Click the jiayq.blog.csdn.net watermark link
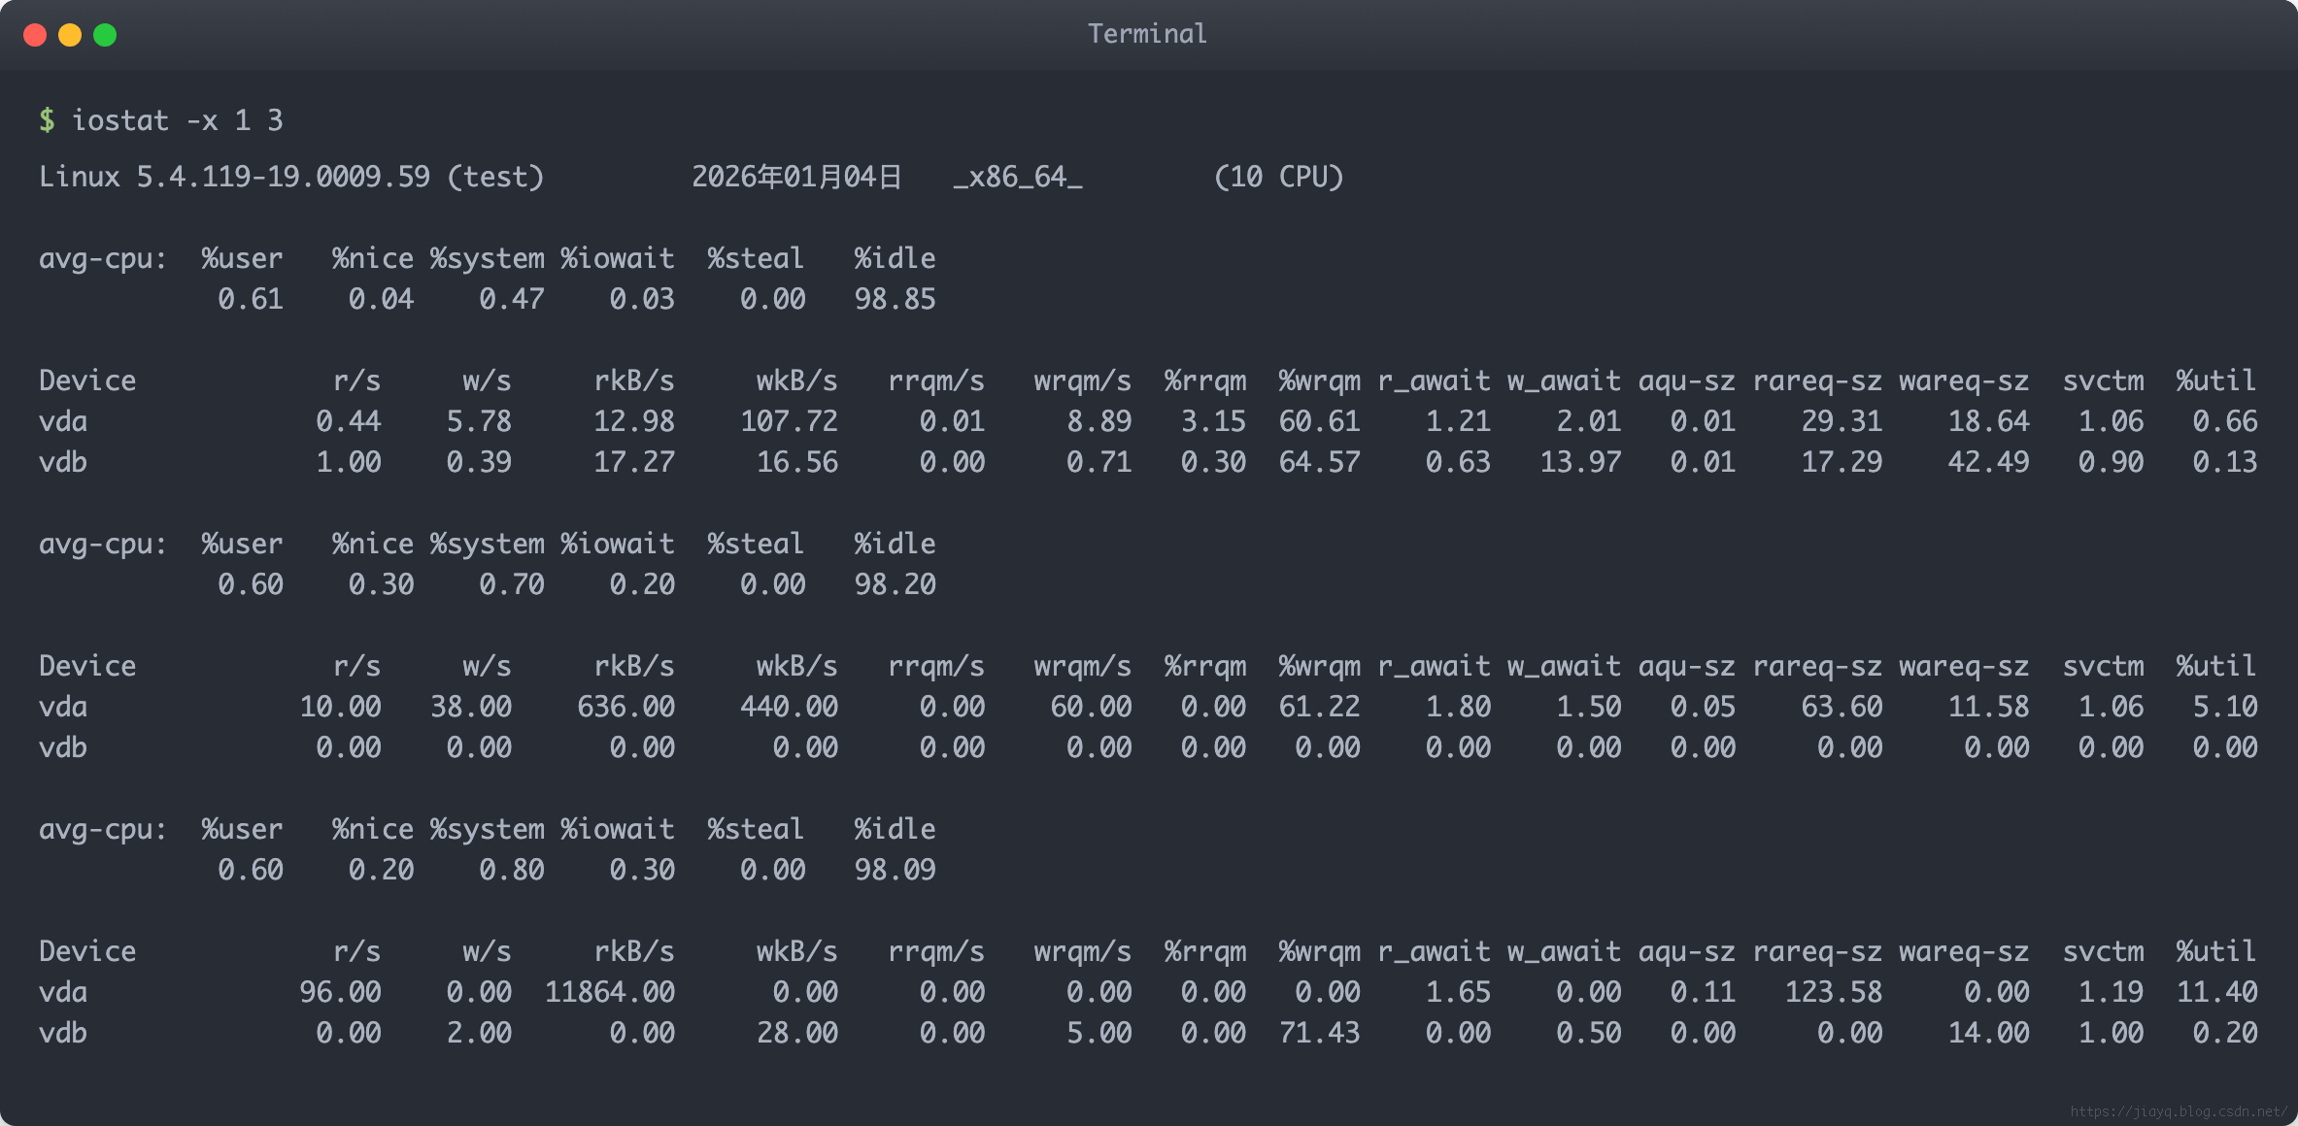Image resolution: width=2298 pixels, height=1126 pixels. pos(2178,1111)
